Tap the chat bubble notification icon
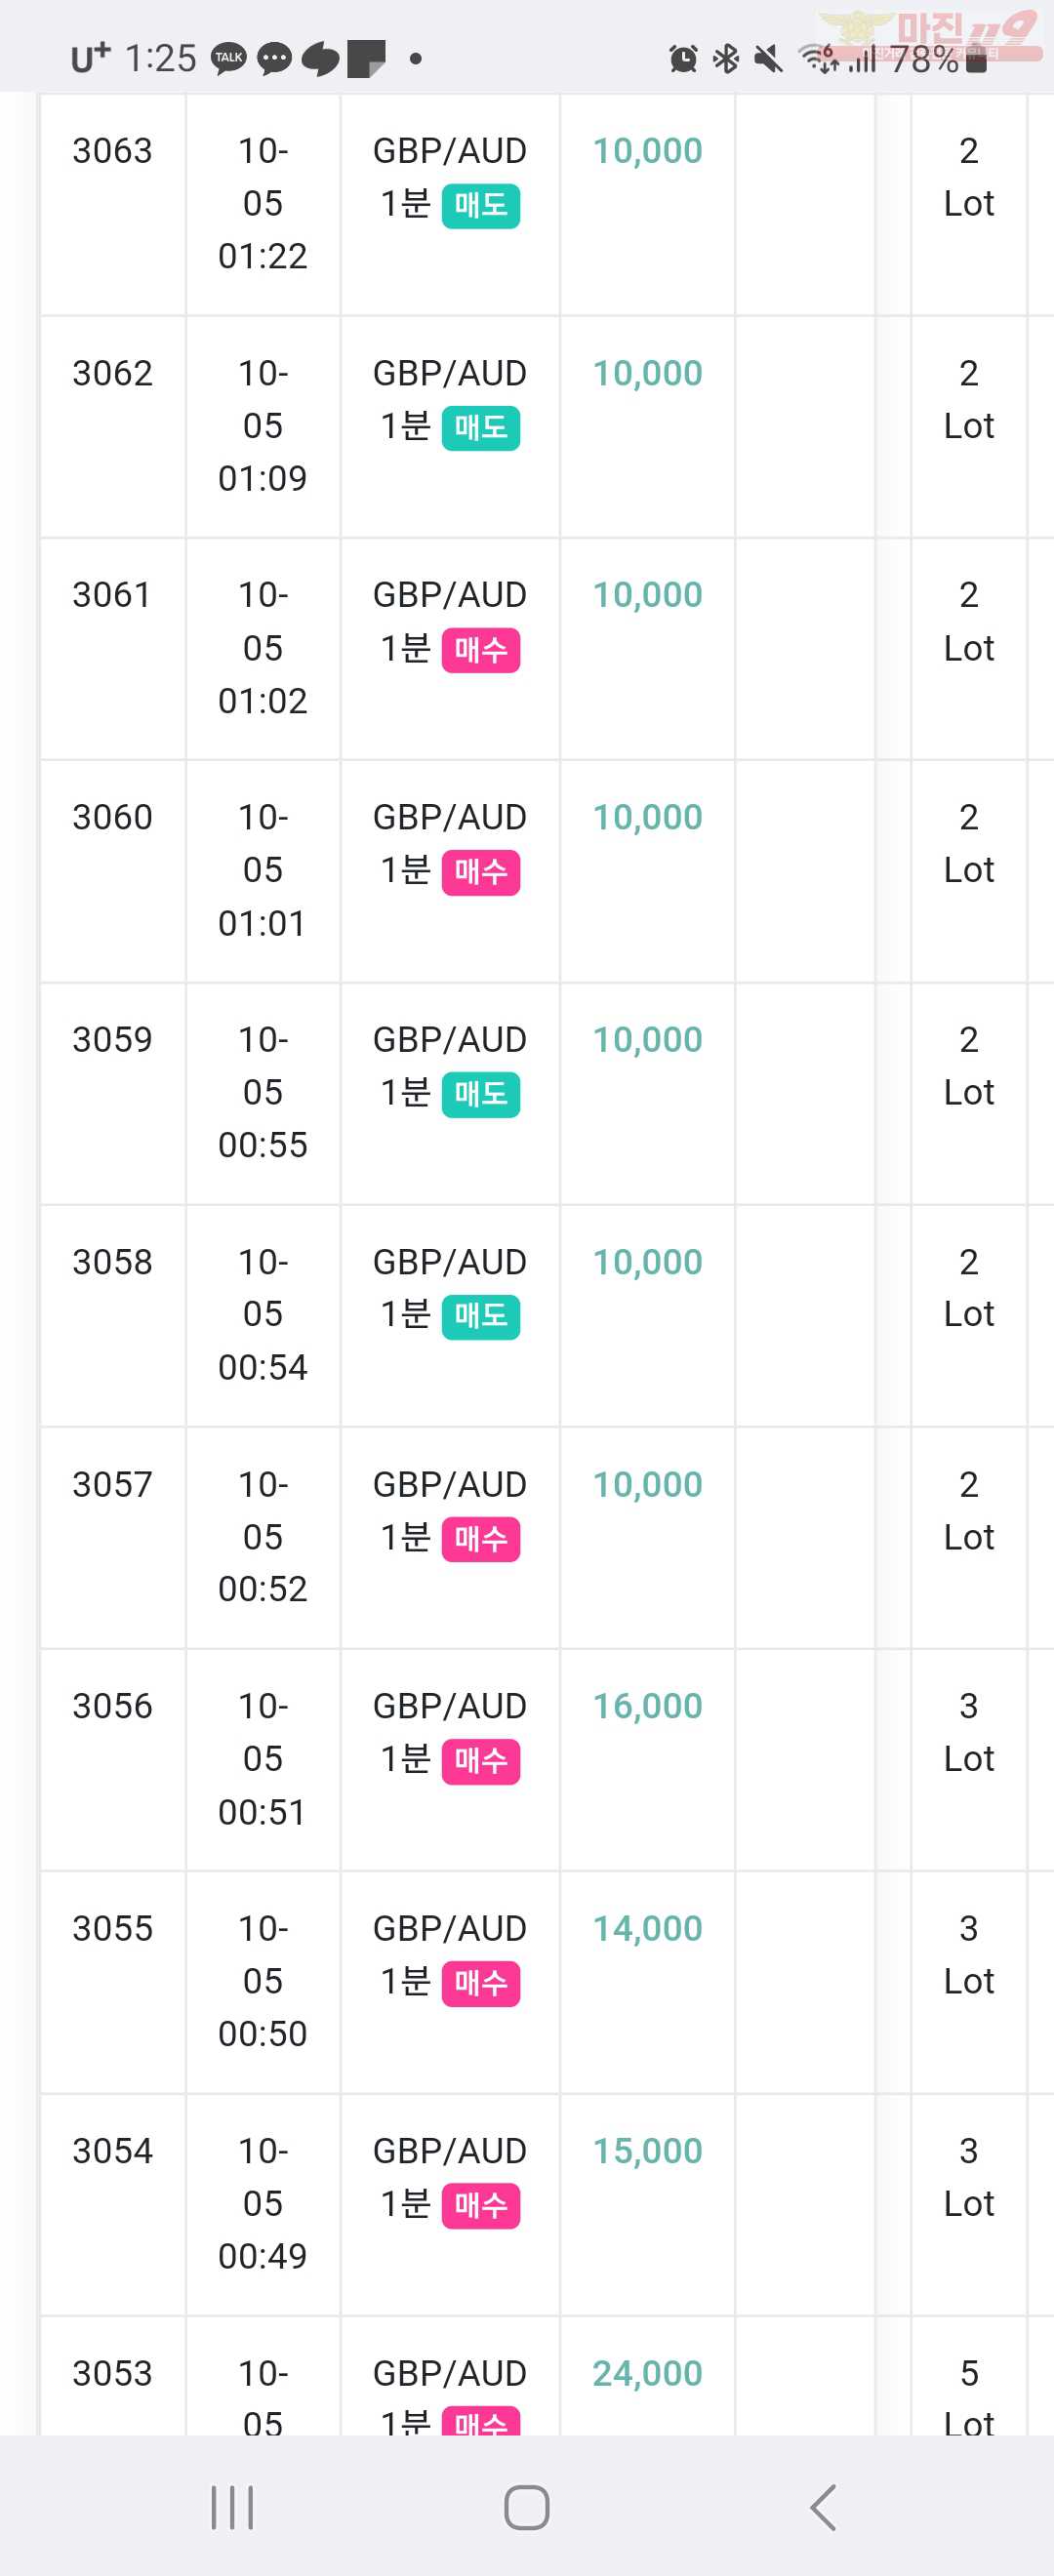1054x2576 pixels. [274, 59]
